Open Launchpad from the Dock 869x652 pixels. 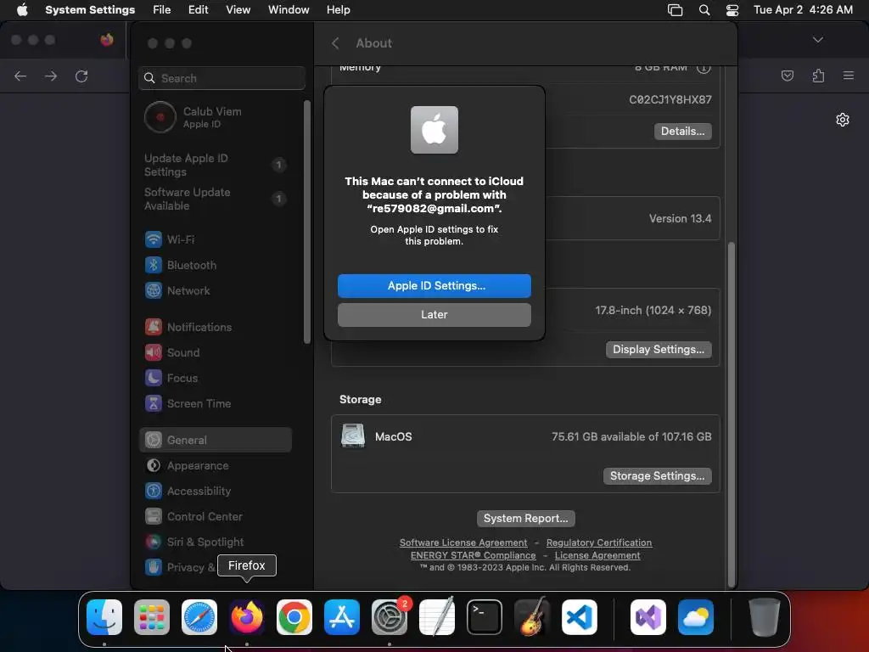152,617
